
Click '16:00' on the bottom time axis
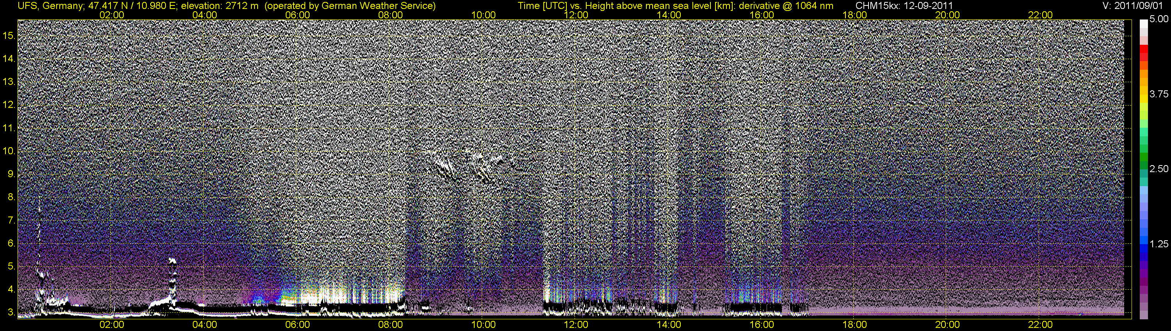(762, 325)
